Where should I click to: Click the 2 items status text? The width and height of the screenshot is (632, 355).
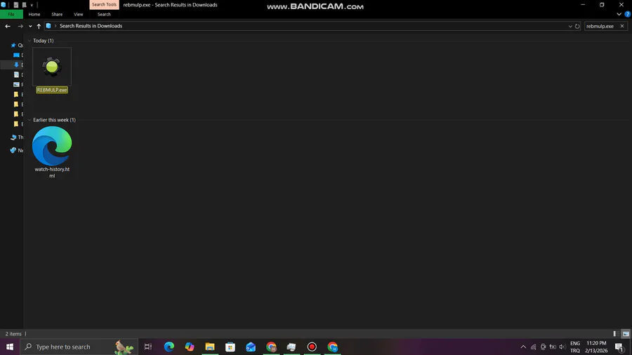coord(13,334)
